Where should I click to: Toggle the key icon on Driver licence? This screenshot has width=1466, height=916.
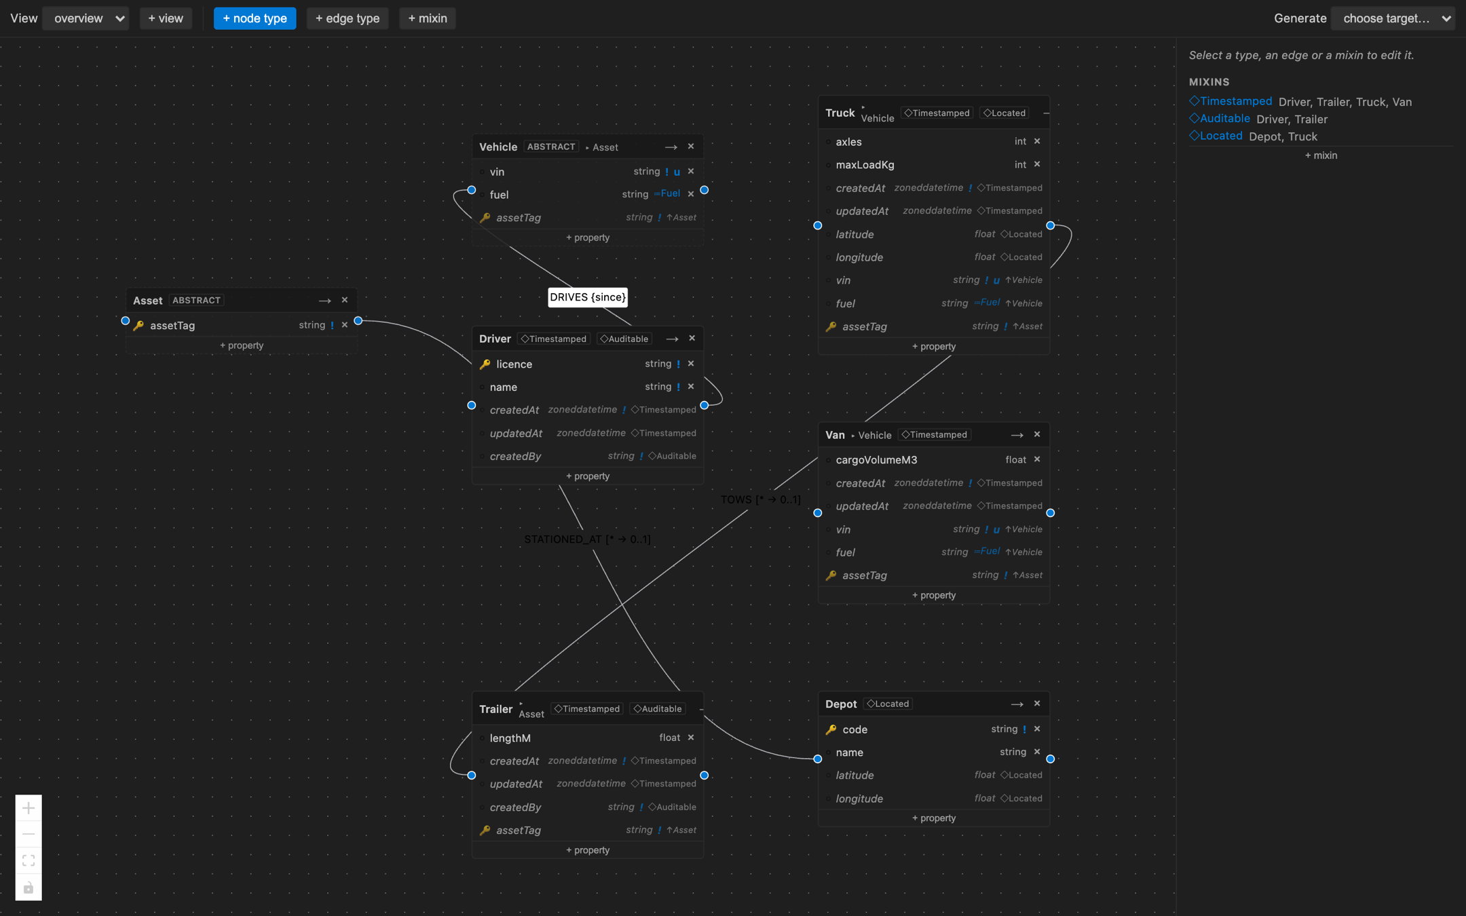click(x=485, y=364)
